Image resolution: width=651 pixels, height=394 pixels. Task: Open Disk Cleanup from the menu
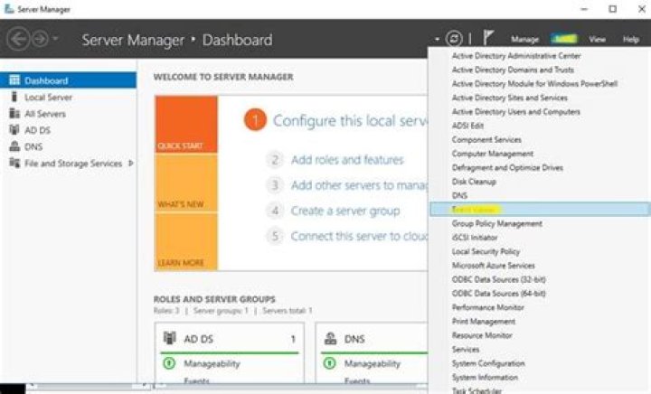(474, 182)
